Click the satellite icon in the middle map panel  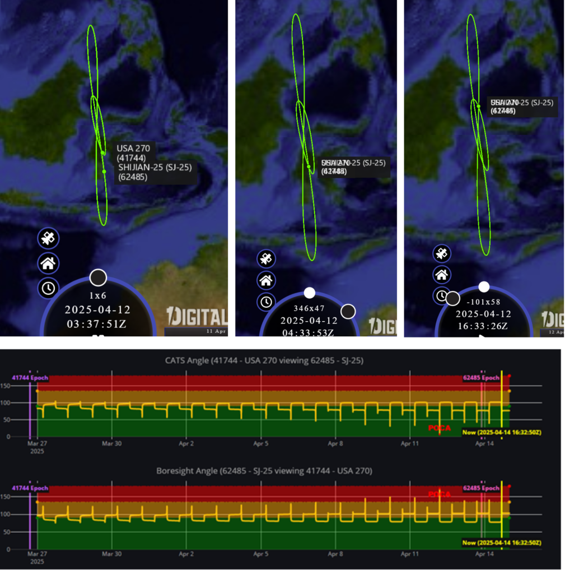pos(266,258)
